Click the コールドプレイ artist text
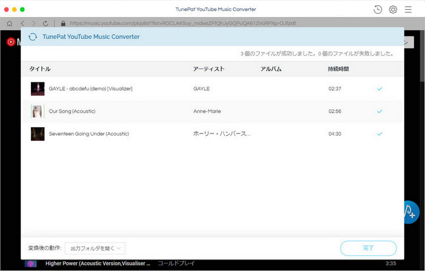Viewport: 425px width, 271px height. [x=176, y=263]
